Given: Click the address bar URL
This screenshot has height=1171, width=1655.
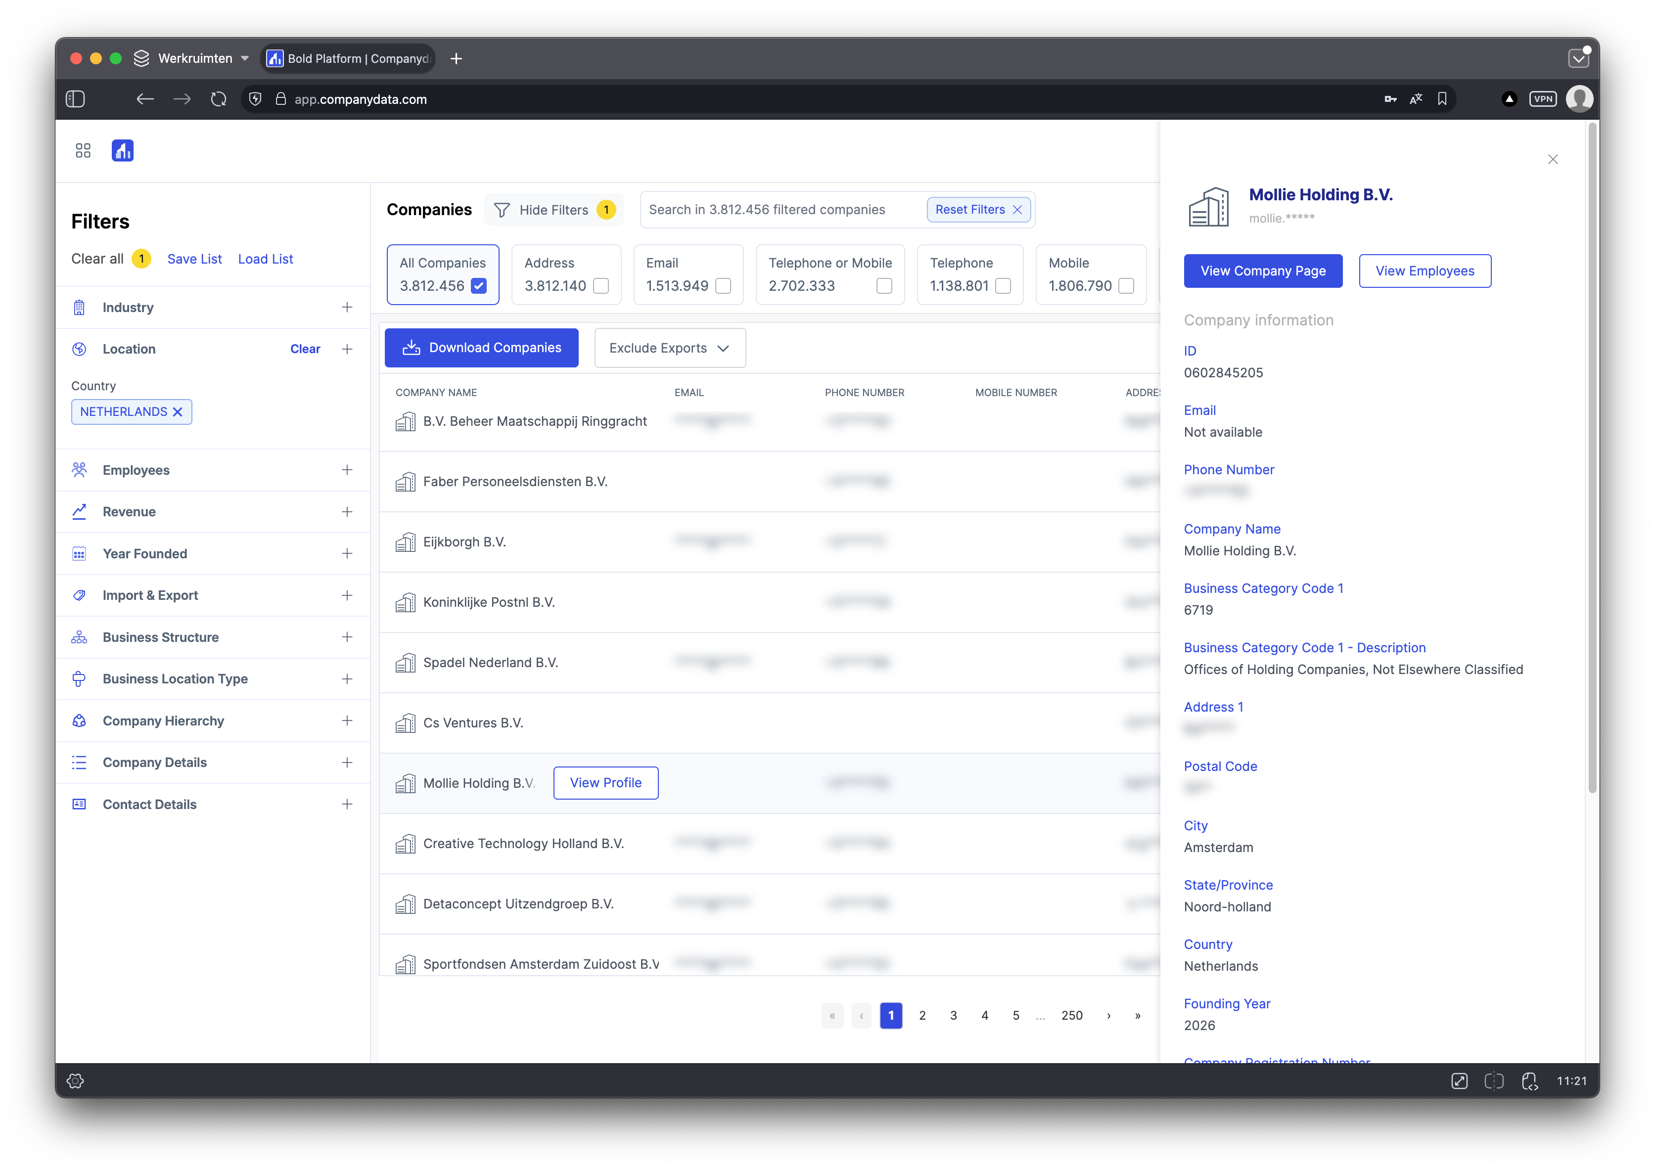Looking at the screenshot, I should point(361,99).
